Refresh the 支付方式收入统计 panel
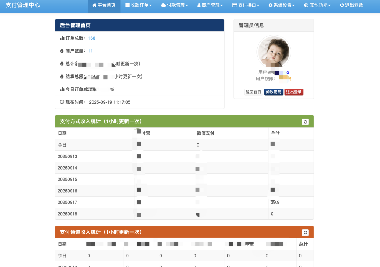Viewport: 380px width, 267px height. click(x=305, y=121)
